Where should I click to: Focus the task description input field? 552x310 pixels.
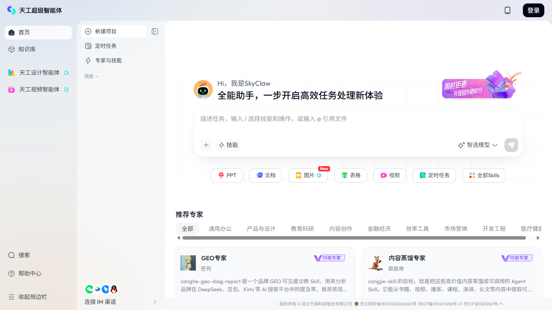[358, 119]
